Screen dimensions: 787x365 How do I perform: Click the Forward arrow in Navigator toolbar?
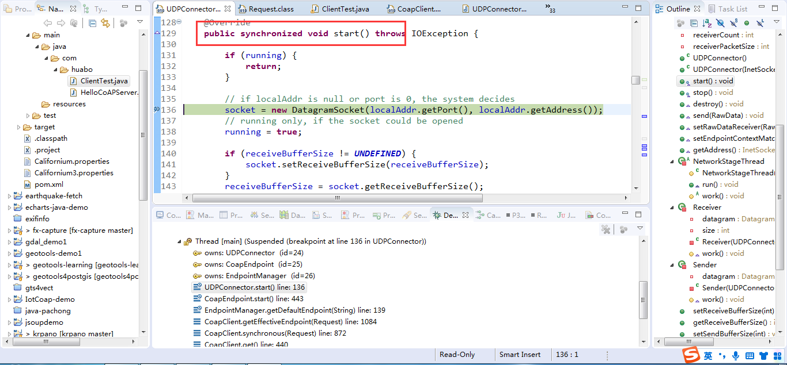60,23
